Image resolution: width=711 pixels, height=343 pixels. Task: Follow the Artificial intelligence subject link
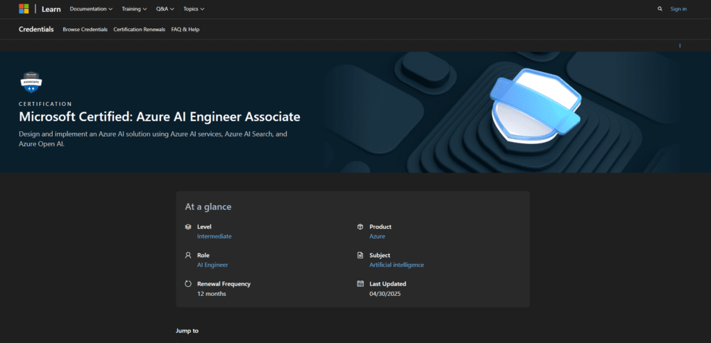tap(396, 265)
